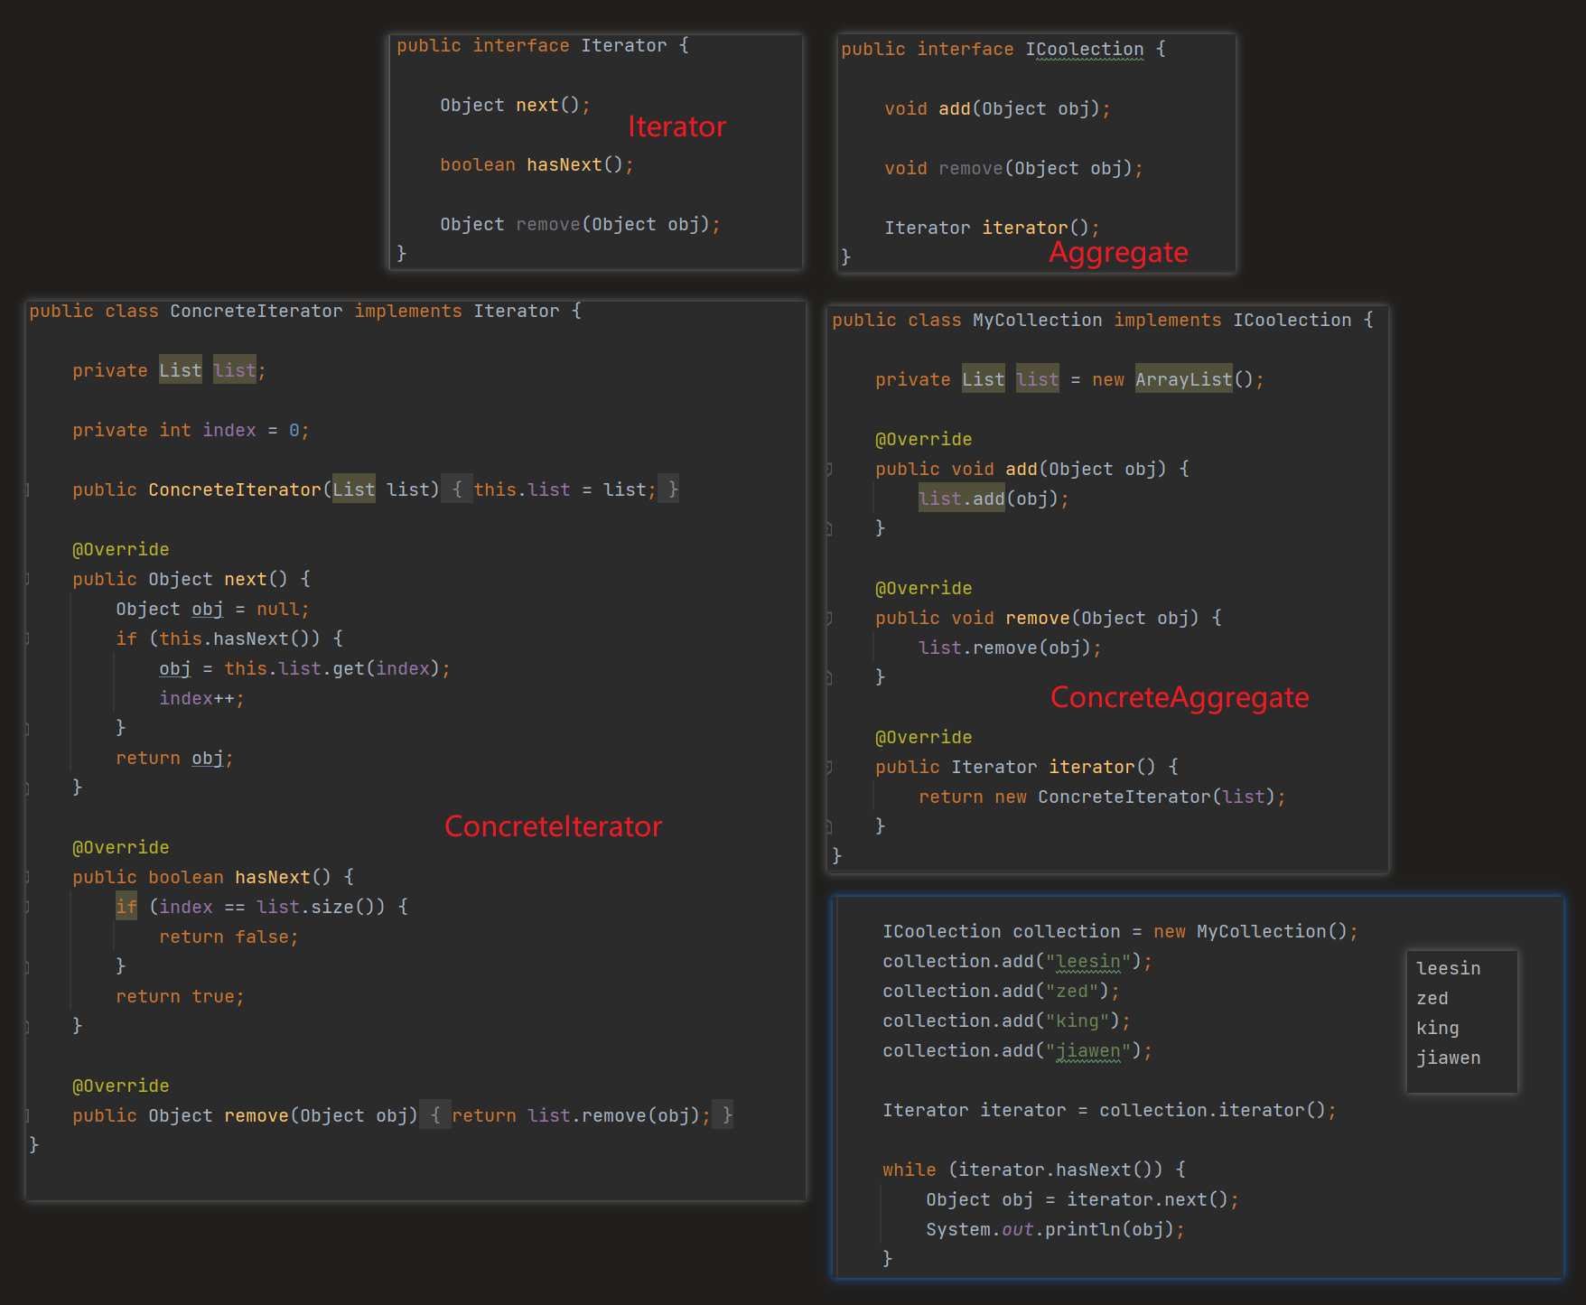1586x1305 pixels.
Task: Click 'Iterator iterator();' in ICoolection interface
Action: point(992,228)
